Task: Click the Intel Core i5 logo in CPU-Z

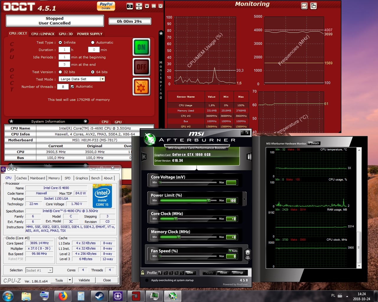Action: (102, 196)
